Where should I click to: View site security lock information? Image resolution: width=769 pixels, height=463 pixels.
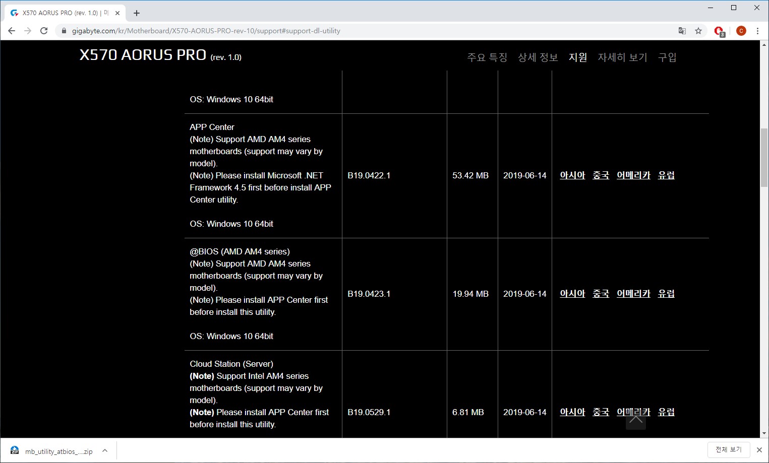click(x=64, y=31)
